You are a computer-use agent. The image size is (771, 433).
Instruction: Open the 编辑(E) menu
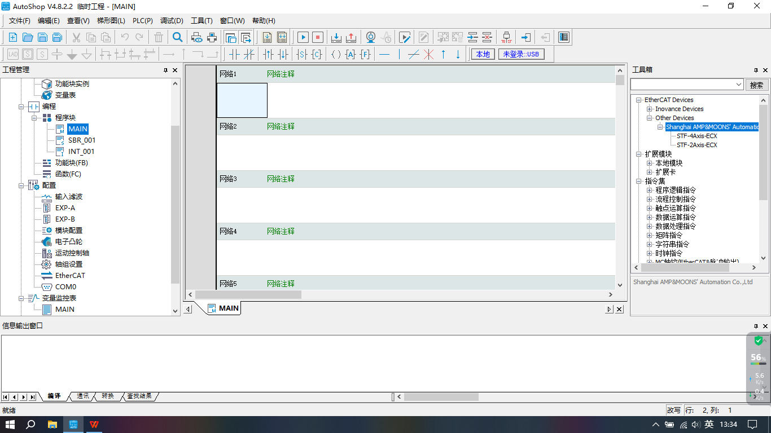click(x=49, y=21)
